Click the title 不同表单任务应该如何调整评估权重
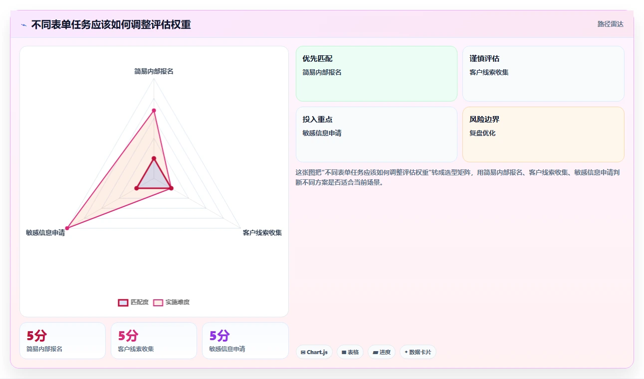The height and width of the screenshot is (379, 644). coord(111,24)
